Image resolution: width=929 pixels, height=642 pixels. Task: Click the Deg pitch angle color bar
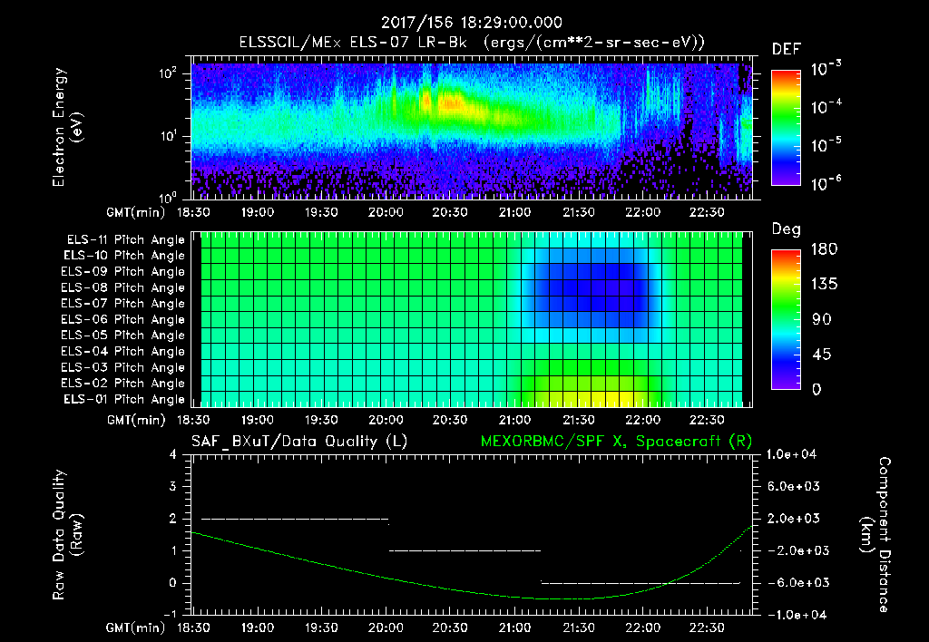click(786, 319)
